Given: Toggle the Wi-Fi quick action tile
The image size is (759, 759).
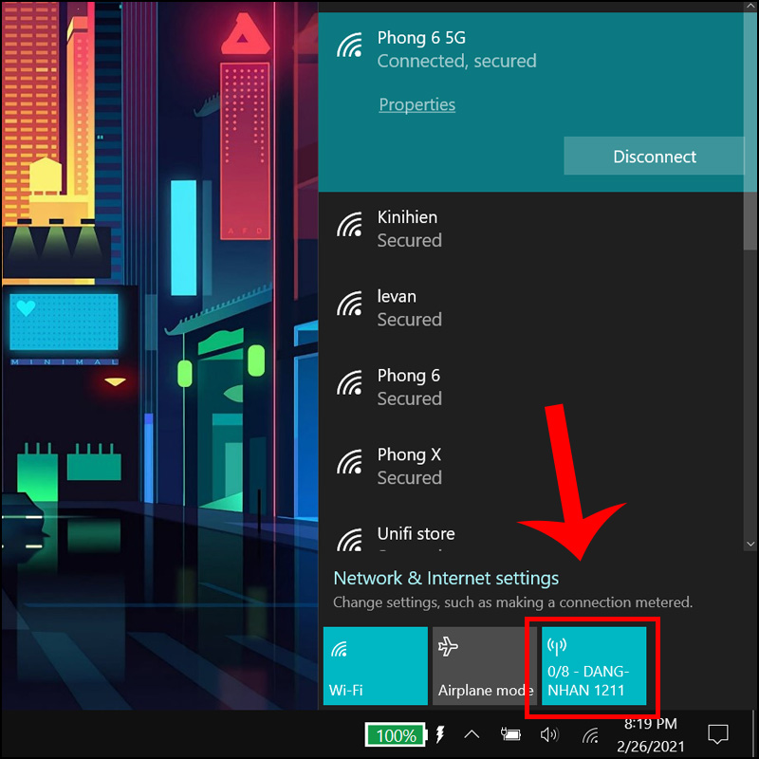Looking at the screenshot, I should click(375, 666).
